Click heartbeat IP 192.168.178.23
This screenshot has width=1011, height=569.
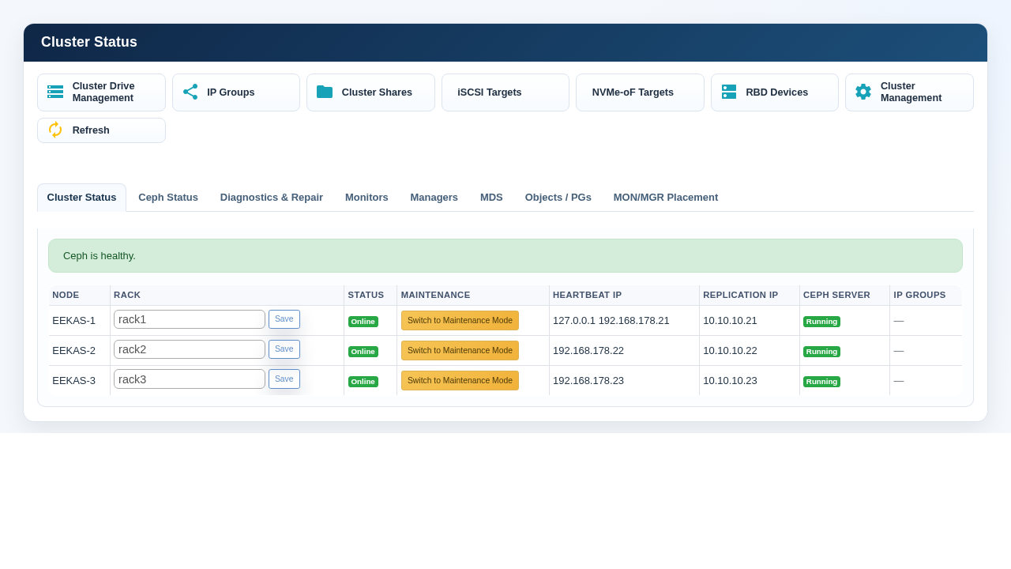click(x=588, y=381)
